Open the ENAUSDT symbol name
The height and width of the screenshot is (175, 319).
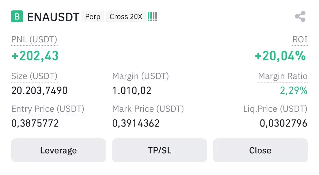53,17
